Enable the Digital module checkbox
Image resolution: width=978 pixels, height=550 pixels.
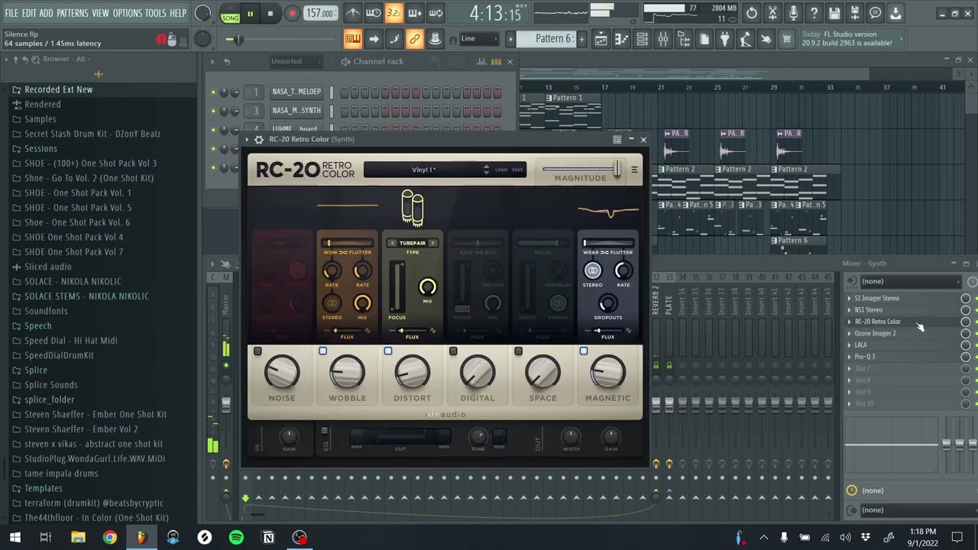453,351
